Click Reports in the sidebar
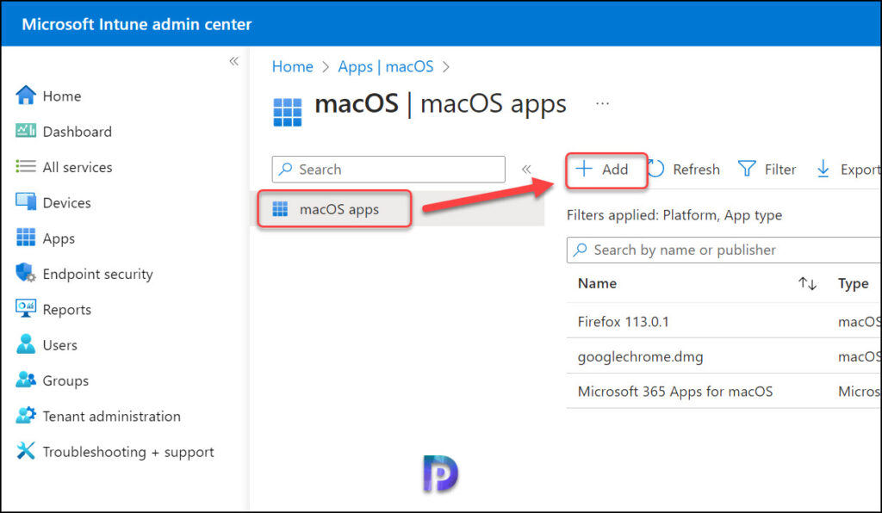882x513 pixels. click(x=67, y=310)
